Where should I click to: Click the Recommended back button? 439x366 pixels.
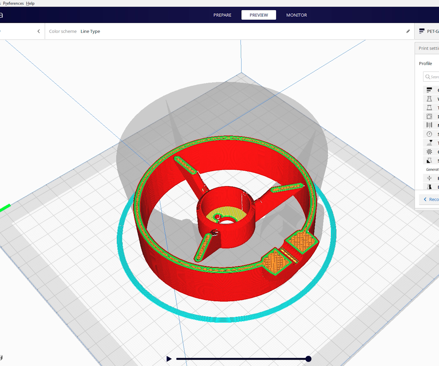(x=430, y=199)
